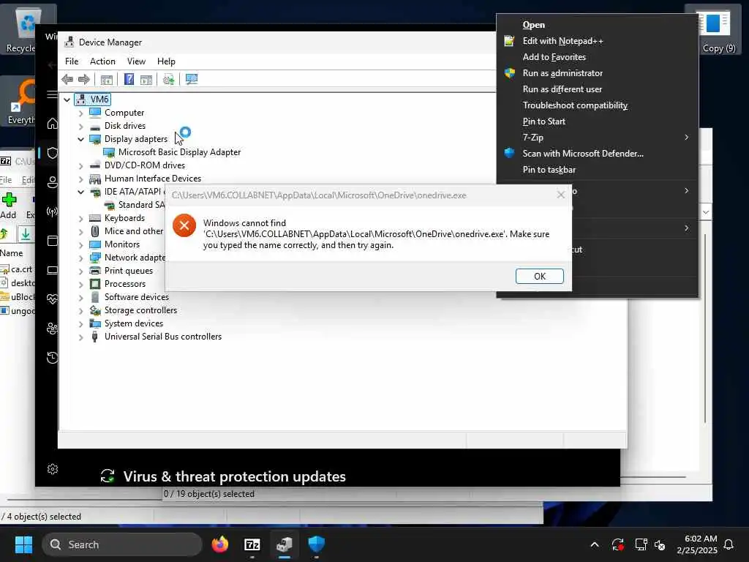Click the Start button
Viewport: 749px width, 562px height.
click(23, 544)
